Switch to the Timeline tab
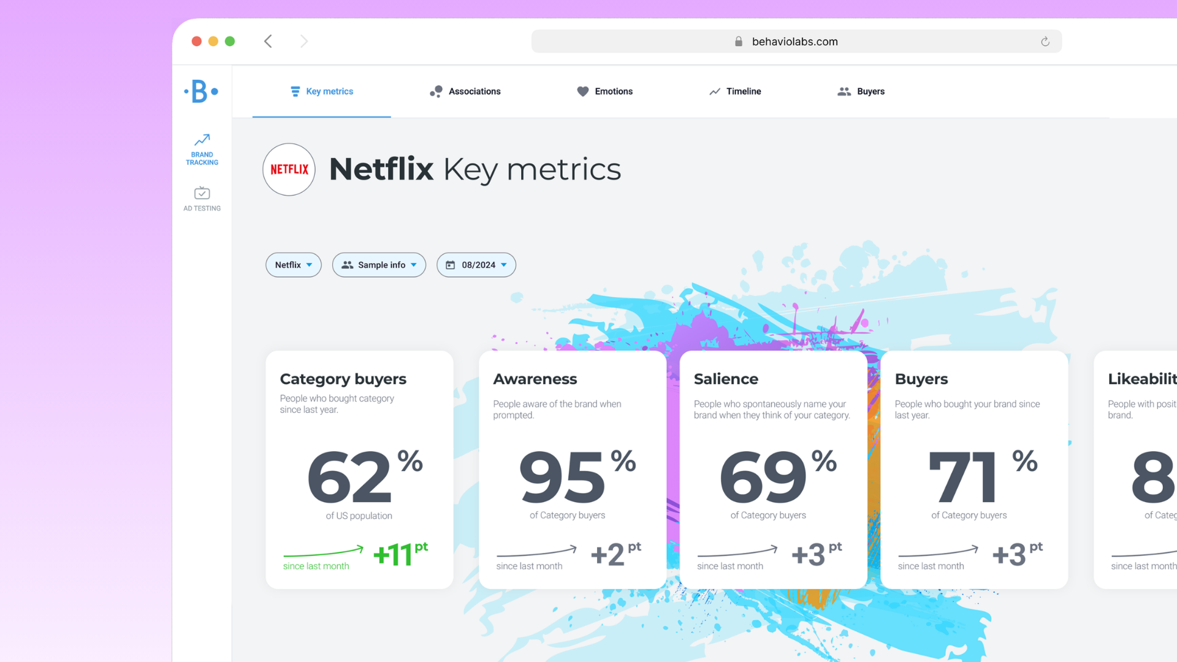This screenshot has width=1177, height=662. [x=735, y=91]
